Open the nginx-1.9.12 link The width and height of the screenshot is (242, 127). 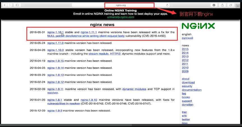pyautogui.click(x=56, y=82)
